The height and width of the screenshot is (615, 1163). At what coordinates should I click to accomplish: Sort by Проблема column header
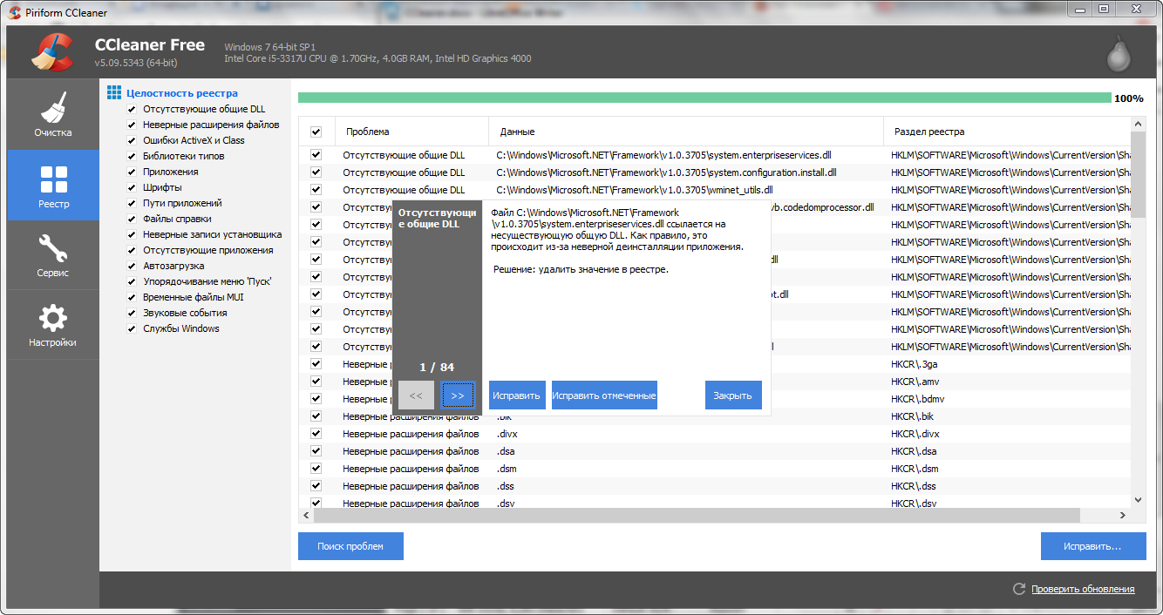tap(411, 132)
